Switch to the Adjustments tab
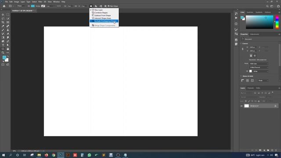The width and height of the screenshot is (281, 158). [255, 34]
